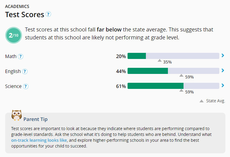
Task: Click the Parent Tip heading text
Action: [x=35, y=119]
